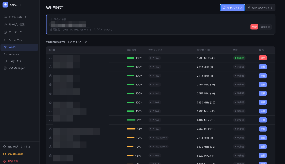Click the 設定削除 button
The image size is (285, 164).
pos(265,27)
